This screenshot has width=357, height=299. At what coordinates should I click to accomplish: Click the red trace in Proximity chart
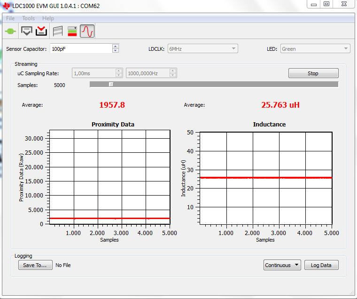tap(110, 218)
